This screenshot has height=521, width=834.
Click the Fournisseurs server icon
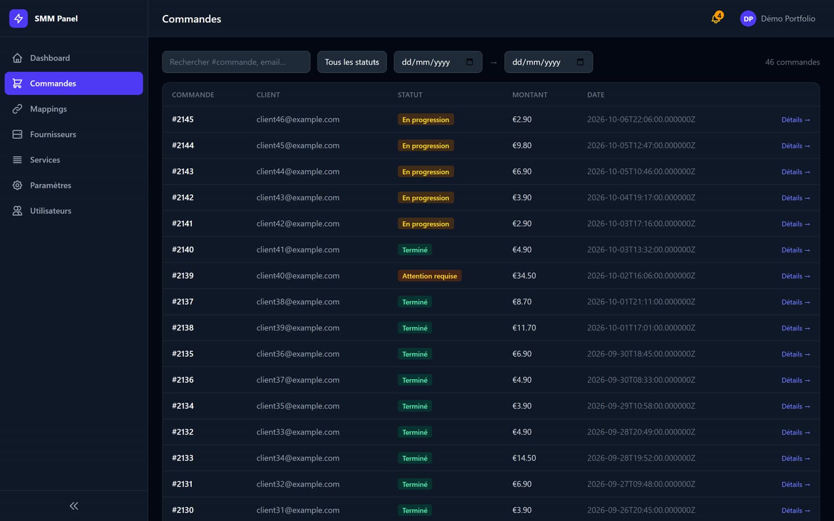click(x=17, y=134)
